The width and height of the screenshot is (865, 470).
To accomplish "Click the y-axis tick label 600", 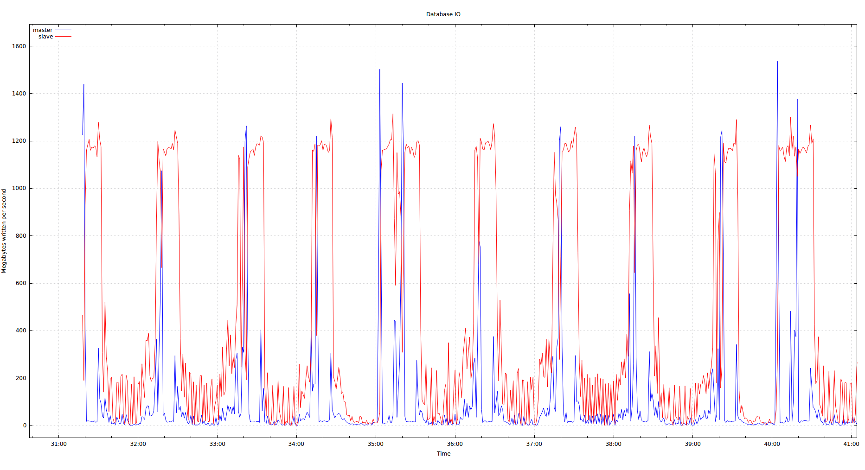I will (21, 283).
